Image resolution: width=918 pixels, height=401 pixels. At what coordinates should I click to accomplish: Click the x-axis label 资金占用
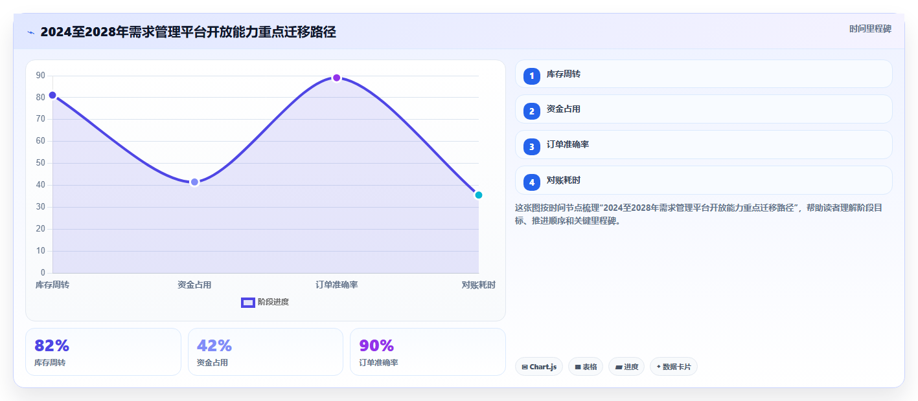(194, 285)
